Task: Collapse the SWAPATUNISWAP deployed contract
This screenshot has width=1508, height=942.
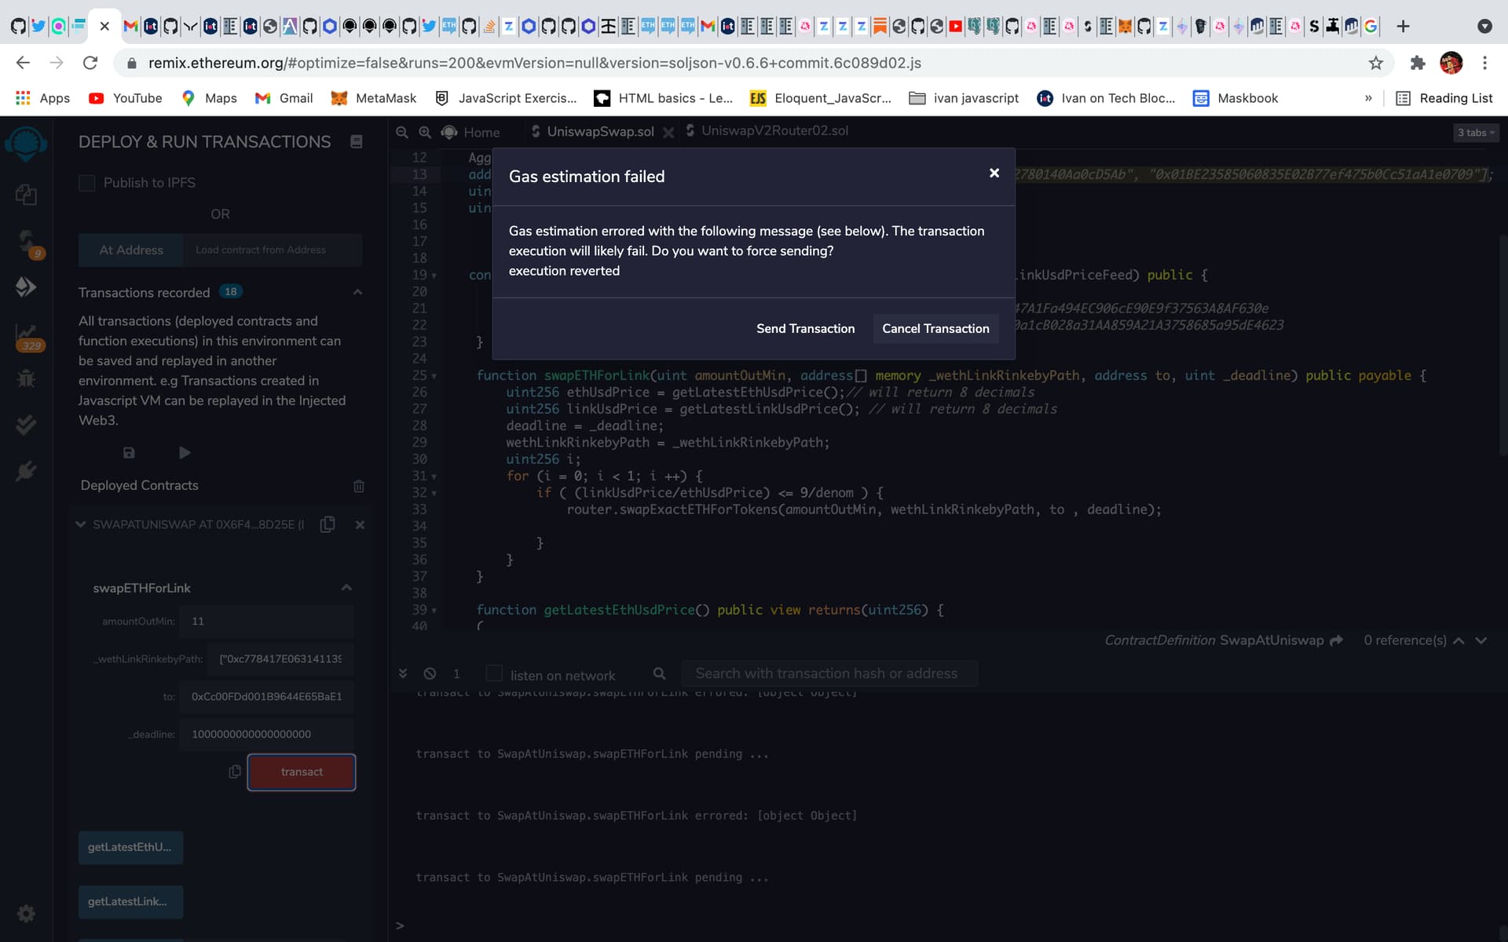Action: [80, 524]
